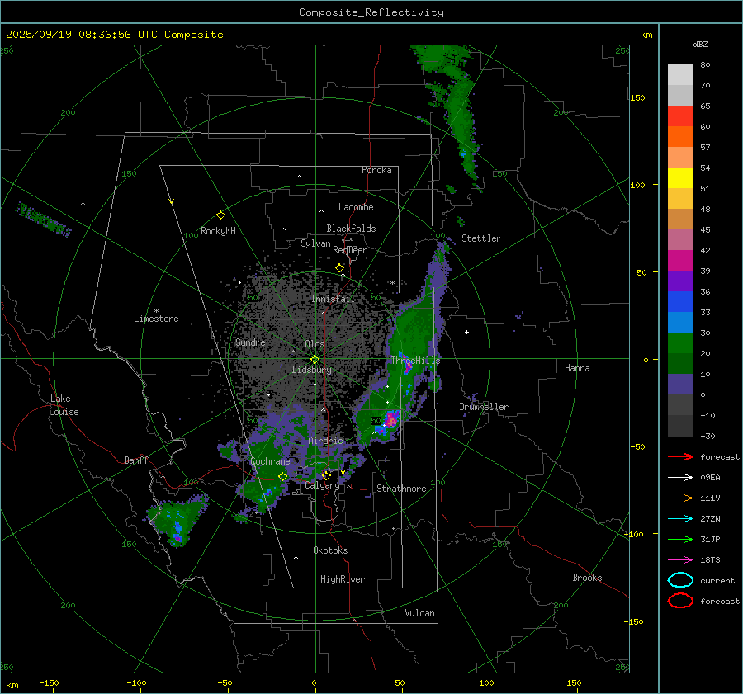Viewport: 743px width, 694px height.
Task: Click the red forecast arrow legend icon
Action: coord(680,456)
